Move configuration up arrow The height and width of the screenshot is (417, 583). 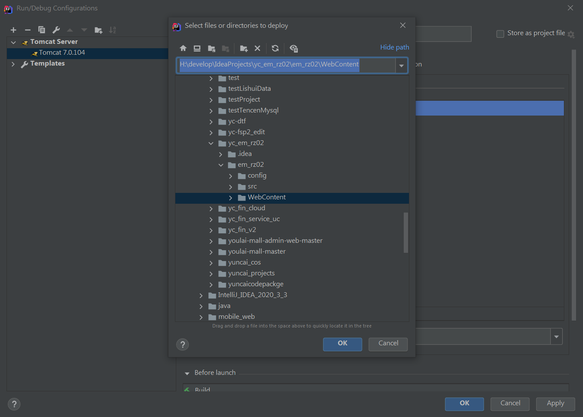70,30
